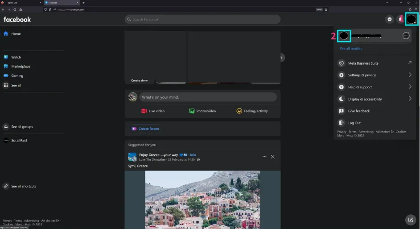Viewport: 420px width, 229px height.
Task: Add a Photo/video to a post
Action: coord(202,111)
